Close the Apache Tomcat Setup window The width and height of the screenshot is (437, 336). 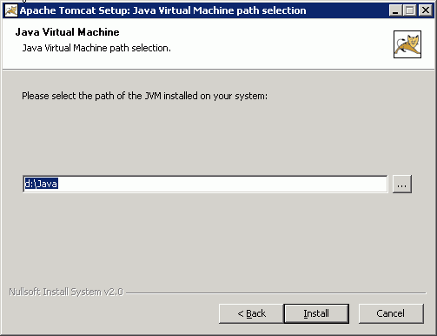pyautogui.click(x=426, y=10)
